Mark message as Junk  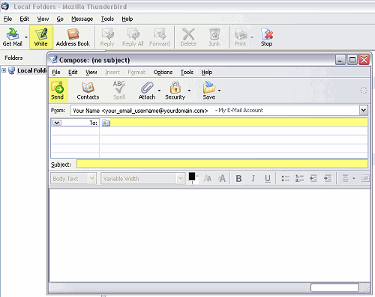tap(214, 37)
